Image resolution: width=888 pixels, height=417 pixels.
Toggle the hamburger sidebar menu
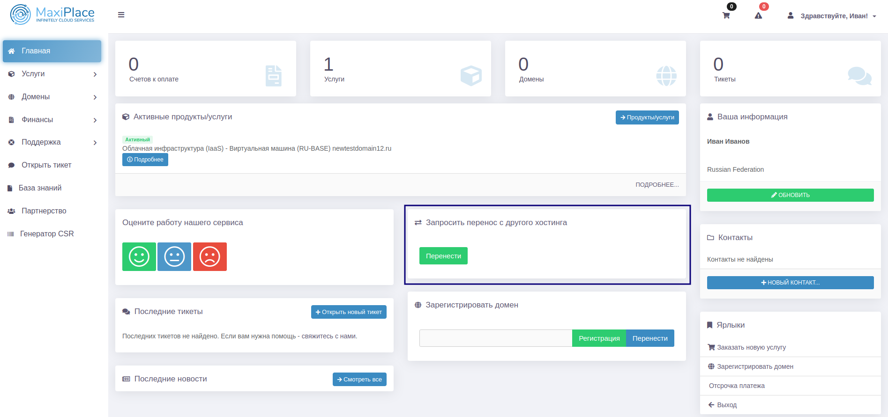(x=121, y=15)
